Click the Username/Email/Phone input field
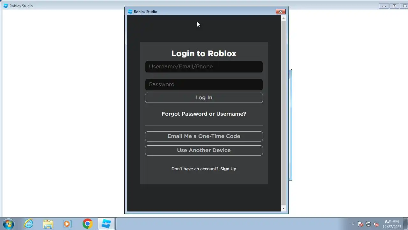 coord(204,67)
